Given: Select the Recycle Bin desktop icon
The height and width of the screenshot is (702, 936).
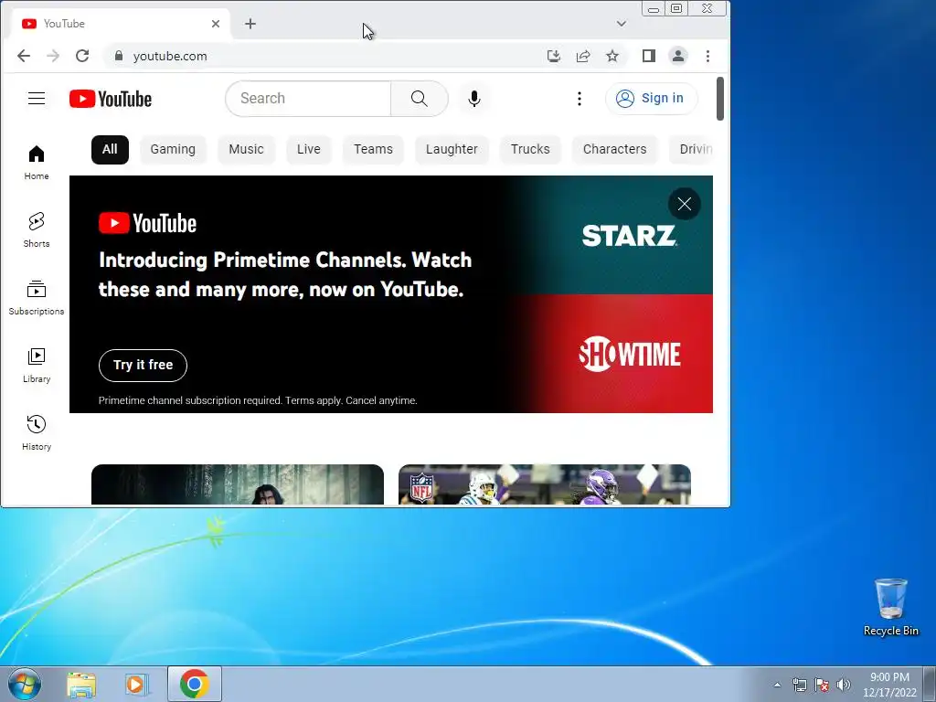Looking at the screenshot, I should [890, 607].
